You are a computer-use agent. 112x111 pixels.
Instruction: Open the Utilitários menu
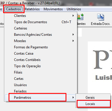pyautogui.click(x=74, y=9)
